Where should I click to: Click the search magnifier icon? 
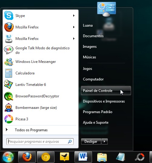70,142
